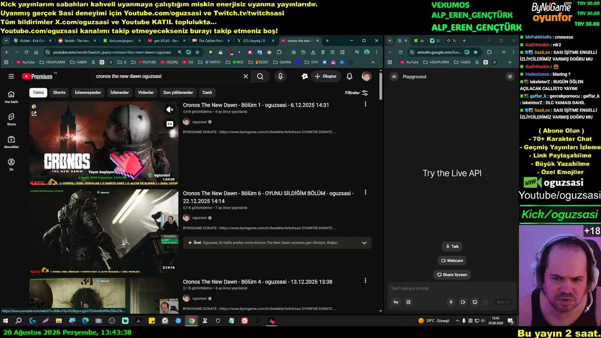This screenshot has height=338, width=601.
Task: Select the Videolar filter chip
Action: (x=146, y=92)
